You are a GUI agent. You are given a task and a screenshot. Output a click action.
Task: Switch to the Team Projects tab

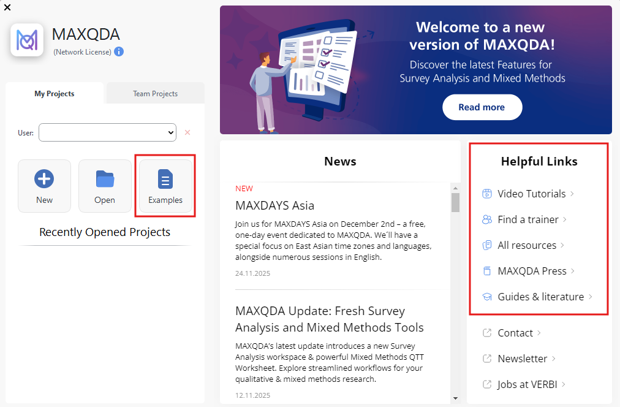156,93
